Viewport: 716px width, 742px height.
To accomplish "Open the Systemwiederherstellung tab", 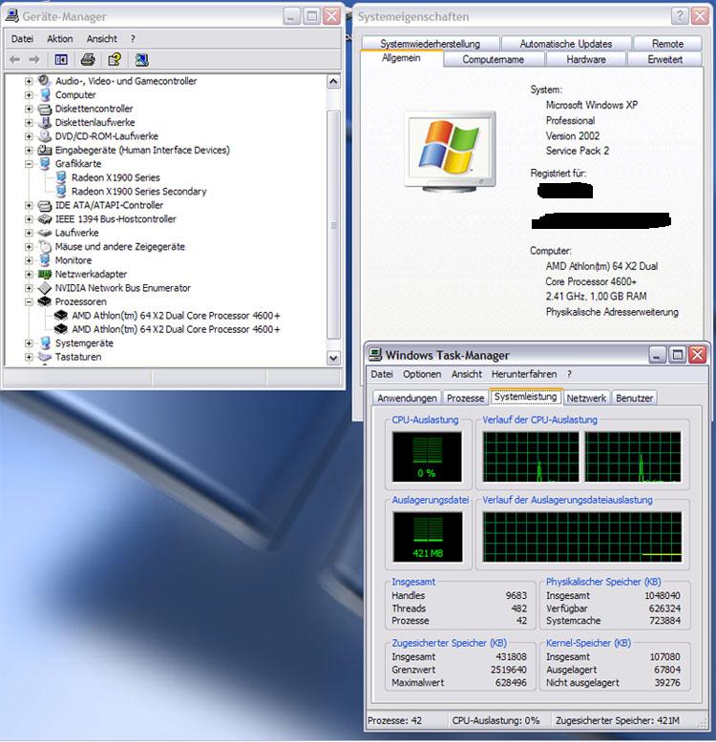I will point(430,44).
